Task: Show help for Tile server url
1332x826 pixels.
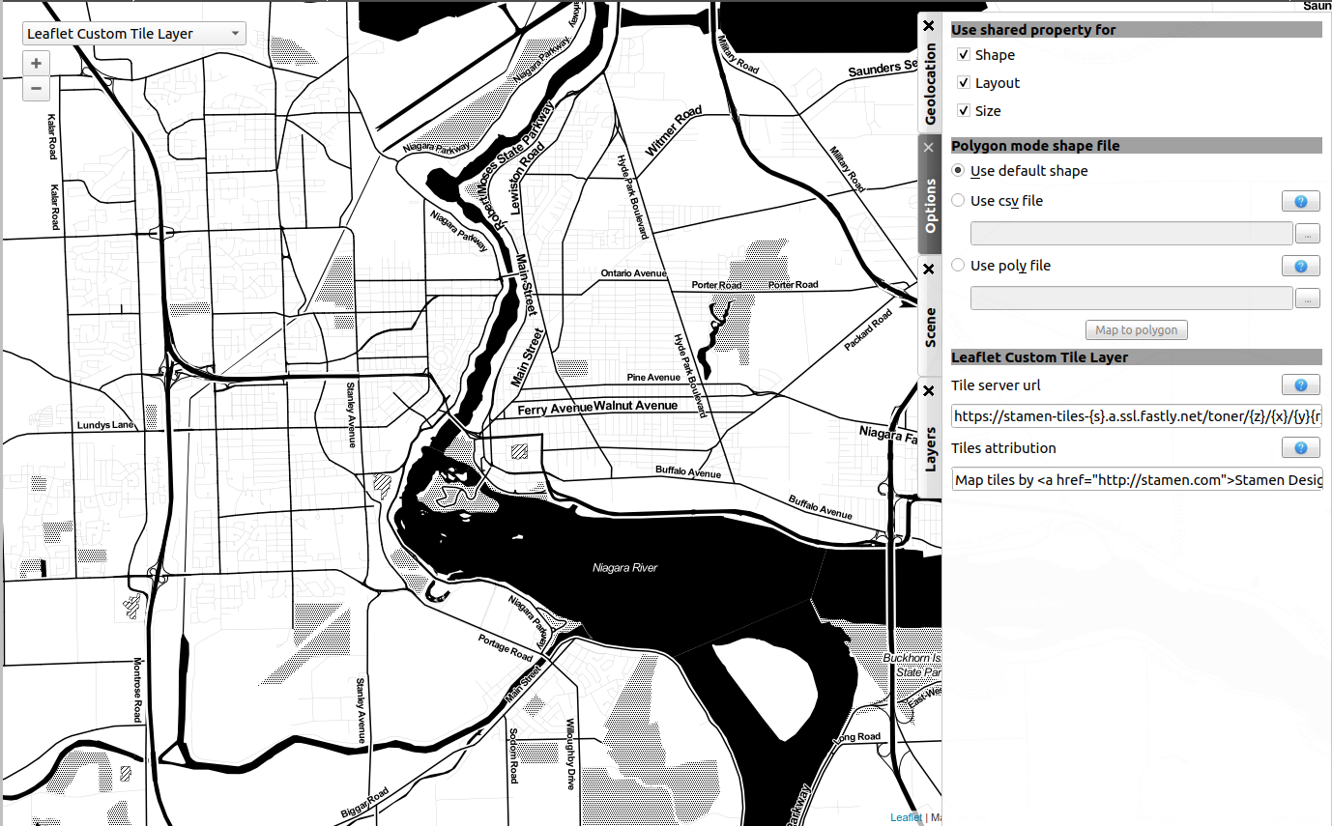Action: point(1300,385)
